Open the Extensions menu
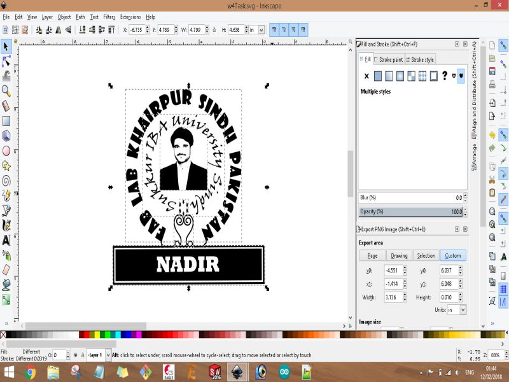This screenshot has width=509, height=382. 130,17
